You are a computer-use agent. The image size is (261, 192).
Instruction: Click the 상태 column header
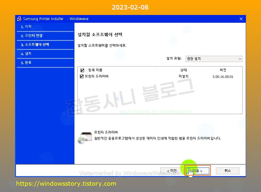(x=184, y=70)
